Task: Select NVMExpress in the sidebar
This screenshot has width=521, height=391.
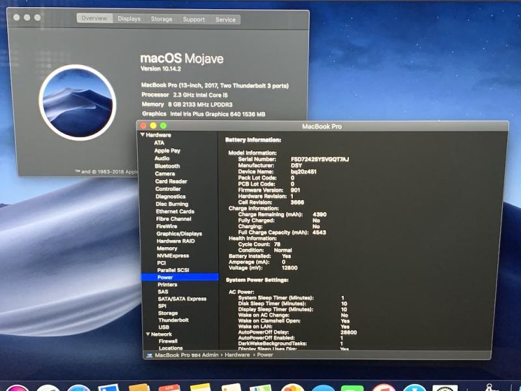Action: pos(173,255)
